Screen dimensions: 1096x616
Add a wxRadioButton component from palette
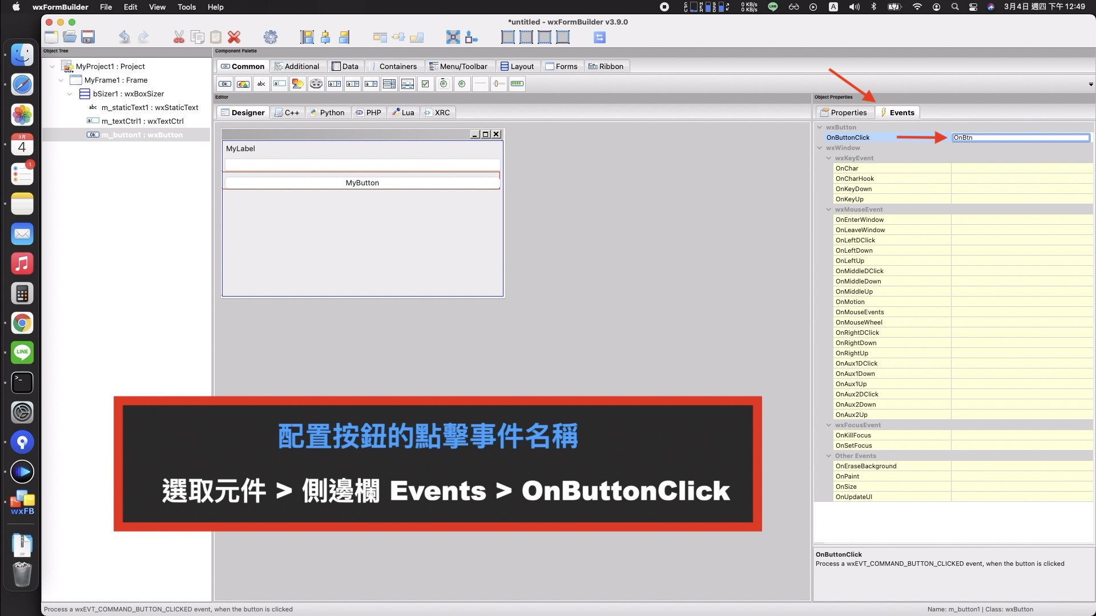click(462, 84)
